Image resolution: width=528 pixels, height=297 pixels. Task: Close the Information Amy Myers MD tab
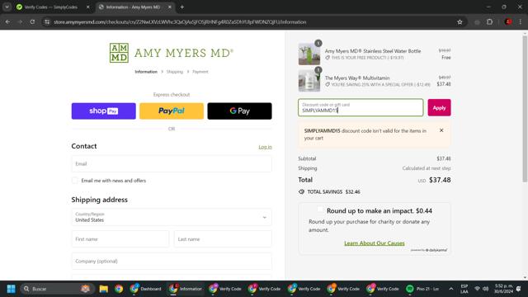(x=170, y=7)
